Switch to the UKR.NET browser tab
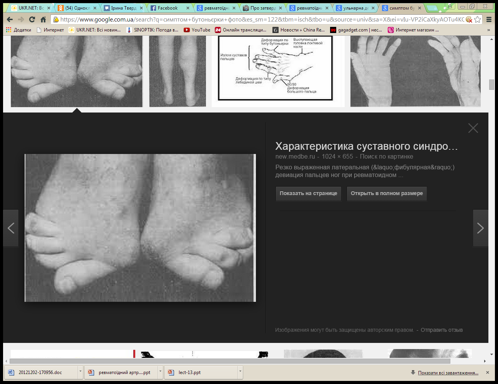The width and height of the screenshot is (498, 384). [x=31, y=8]
